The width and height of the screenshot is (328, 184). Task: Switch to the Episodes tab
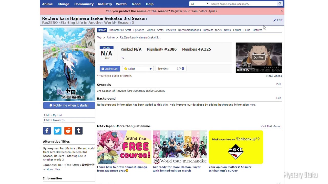tap(139, 30)
